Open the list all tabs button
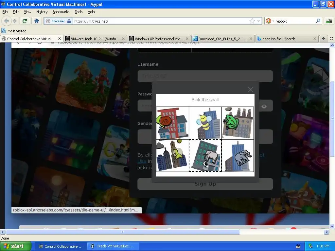 (332, 39)
